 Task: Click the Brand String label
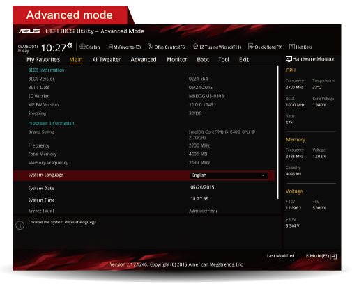[41, 132]
